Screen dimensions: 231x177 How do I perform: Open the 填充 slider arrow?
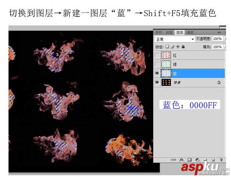click(x=225, y=47)
